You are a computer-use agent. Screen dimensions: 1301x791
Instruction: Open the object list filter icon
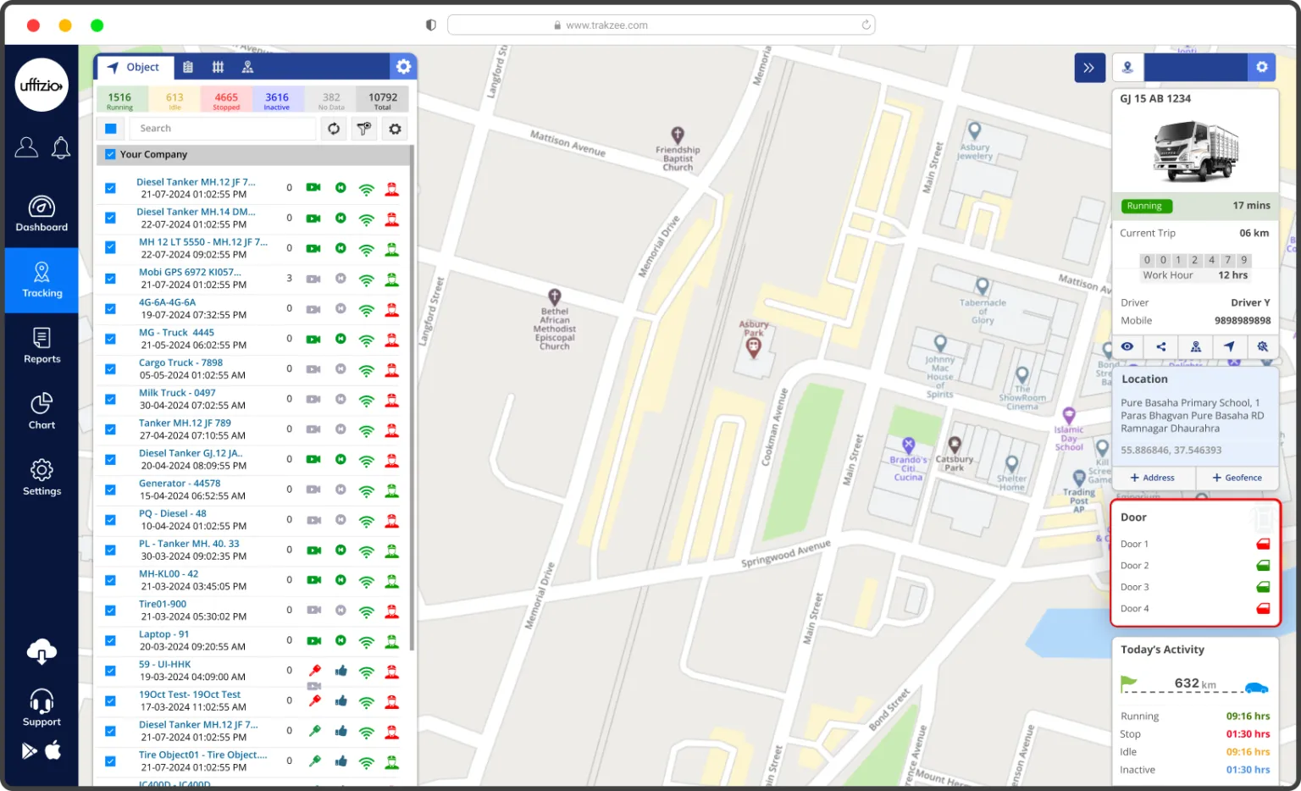pyautogui.click(x=364, y=129)
